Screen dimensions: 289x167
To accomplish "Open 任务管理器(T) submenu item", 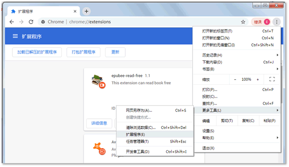I will (155, 141).
